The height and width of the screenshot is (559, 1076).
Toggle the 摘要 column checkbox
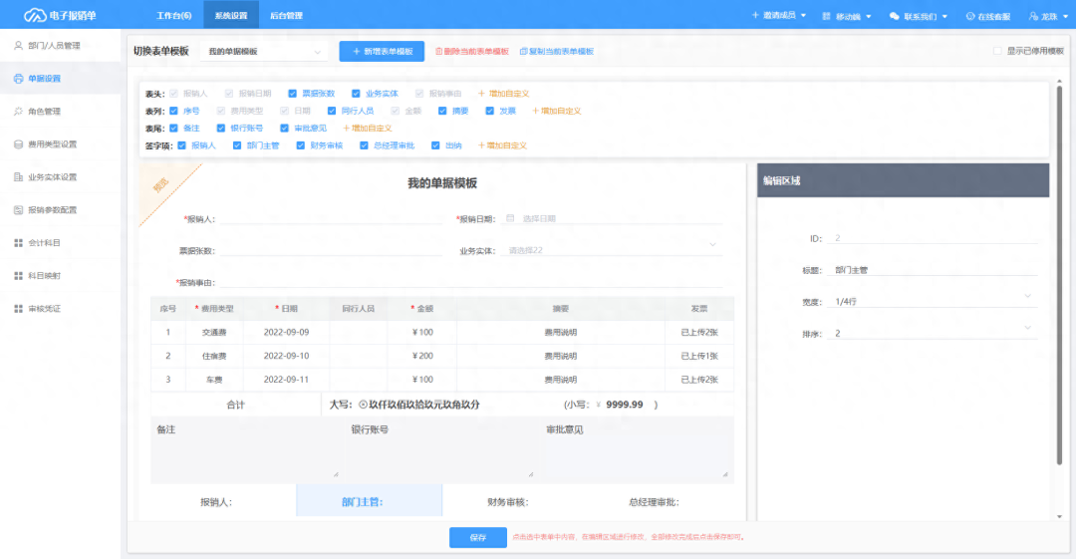[x=442, y=111]
